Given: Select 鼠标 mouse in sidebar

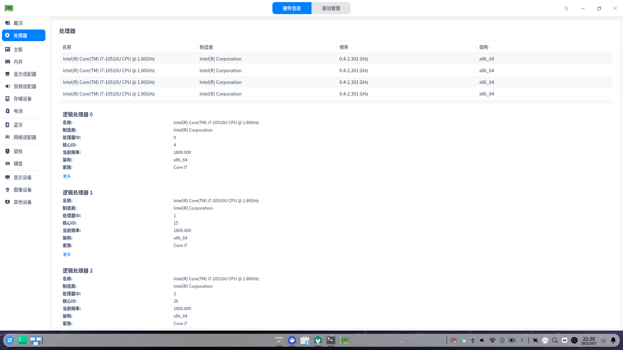Looking at the screenshot, I should tap(23, 151).
